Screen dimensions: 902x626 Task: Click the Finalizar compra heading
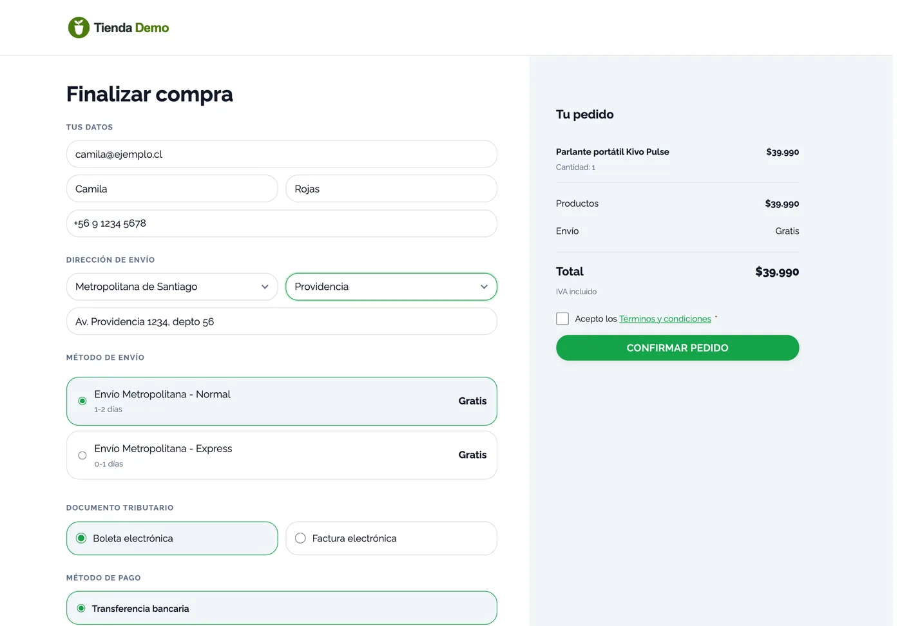pyautogui.click(x=149, y=94)
